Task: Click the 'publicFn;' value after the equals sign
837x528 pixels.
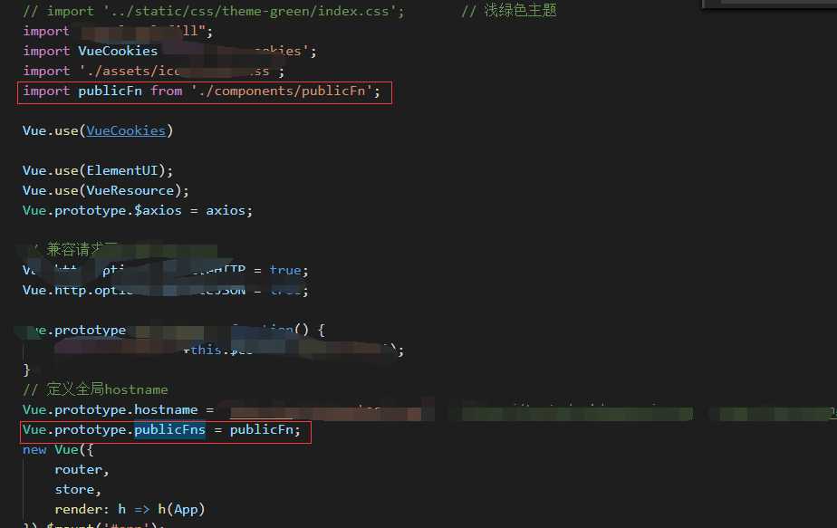Action: tap(265, 430)
